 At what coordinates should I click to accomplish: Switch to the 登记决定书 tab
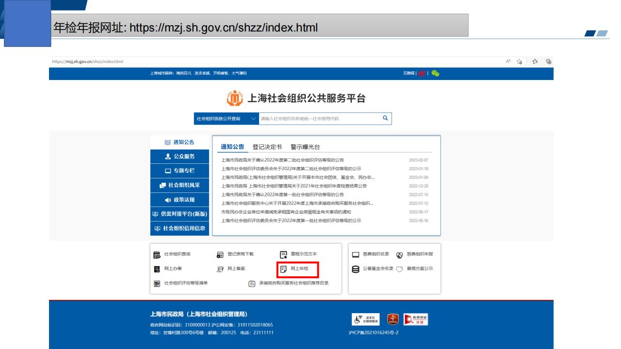click(267, 147)
